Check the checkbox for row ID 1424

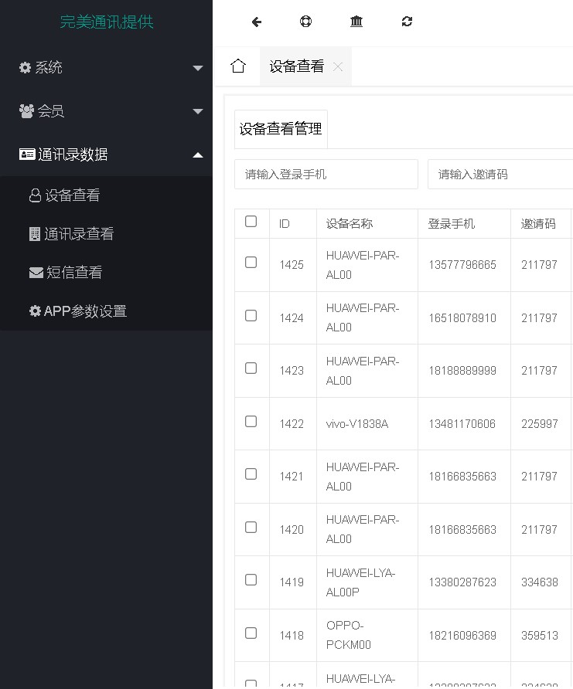coord(251,315)
